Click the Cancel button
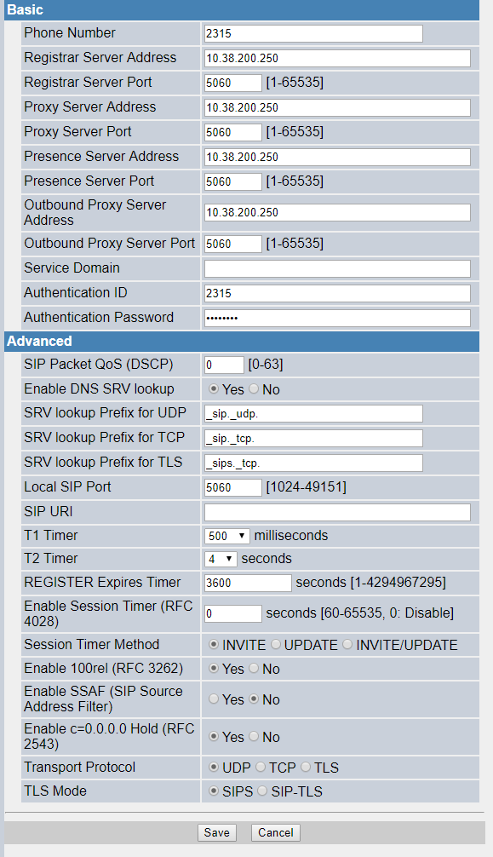Image resolution: width=493 pixels, height=857 pixels. click(x=276, y=832)
